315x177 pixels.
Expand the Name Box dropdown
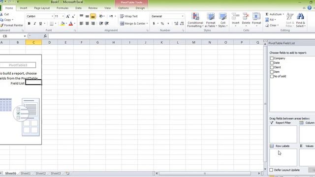[x=25, y=36]
